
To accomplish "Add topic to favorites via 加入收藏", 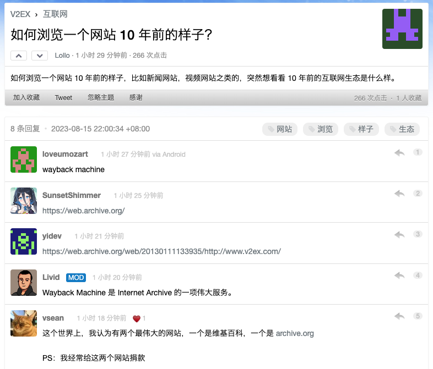I will (26, 98).
